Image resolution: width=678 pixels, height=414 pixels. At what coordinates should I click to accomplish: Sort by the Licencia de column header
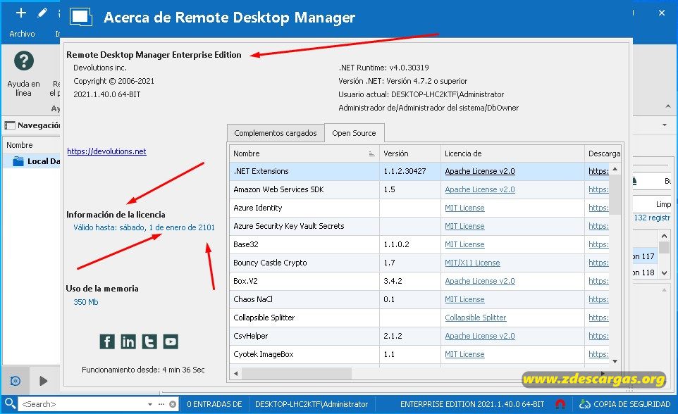coord(512,153)
